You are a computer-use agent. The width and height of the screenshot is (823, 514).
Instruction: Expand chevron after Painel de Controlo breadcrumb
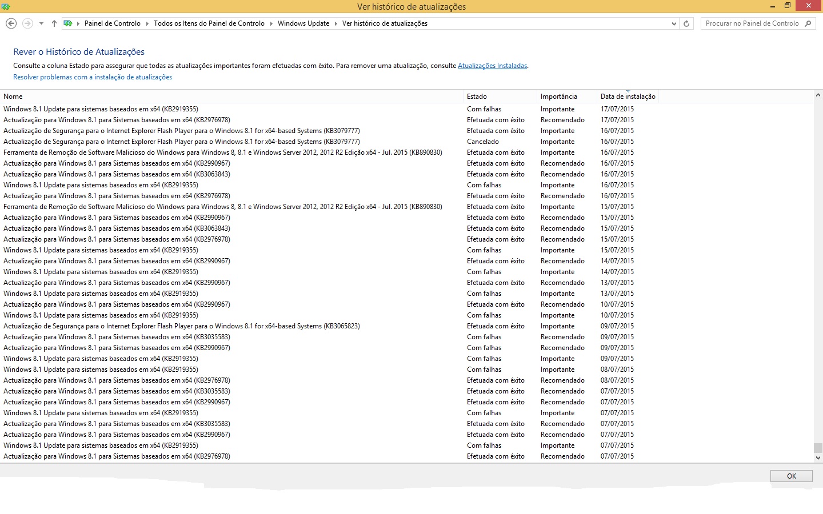point(147,23)
